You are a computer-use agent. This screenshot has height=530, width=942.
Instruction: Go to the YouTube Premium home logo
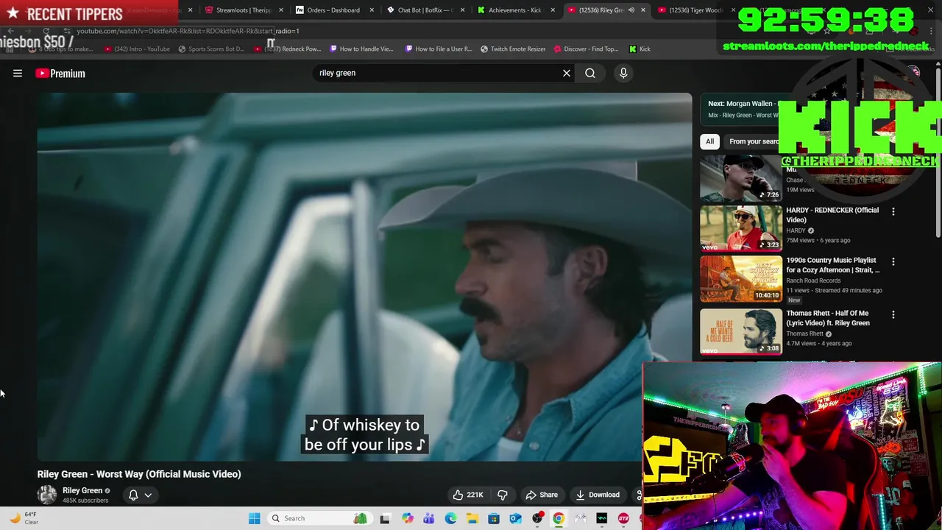coord(60,73)
